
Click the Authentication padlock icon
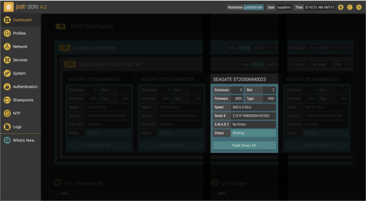point(8,87)
